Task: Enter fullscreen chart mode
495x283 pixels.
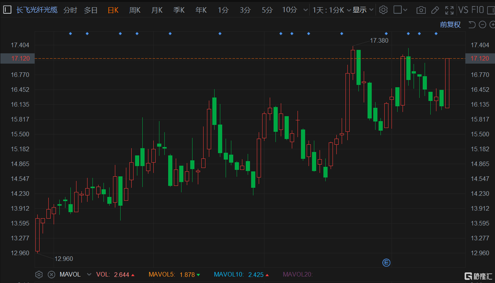Action: point(449,10)
